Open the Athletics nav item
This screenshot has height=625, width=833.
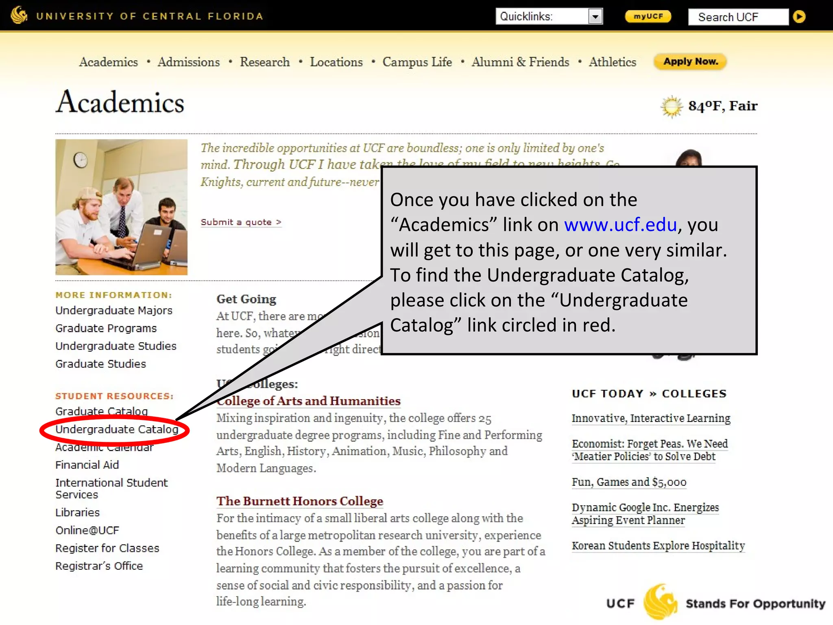click(x=613, y=62)
